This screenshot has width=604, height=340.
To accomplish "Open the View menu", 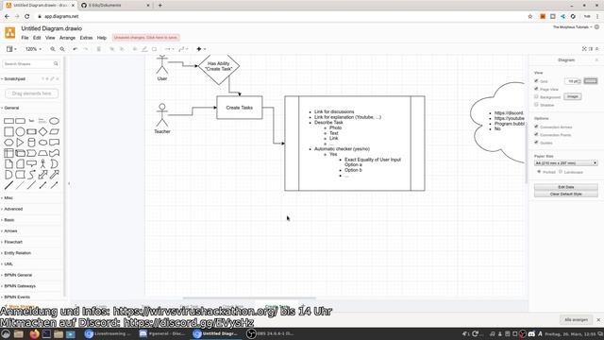I will [x=50, y=38].
